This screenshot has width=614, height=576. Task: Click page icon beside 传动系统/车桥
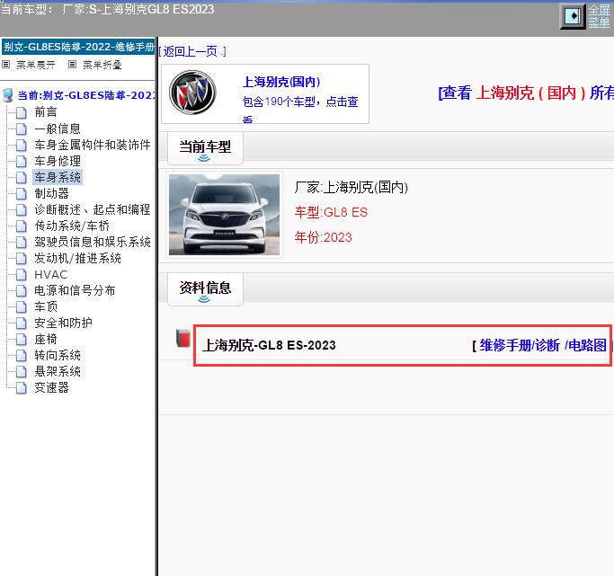(22, 226)
